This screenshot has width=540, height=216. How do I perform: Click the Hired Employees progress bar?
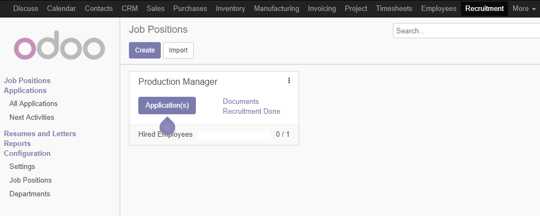tap(234, 135)
